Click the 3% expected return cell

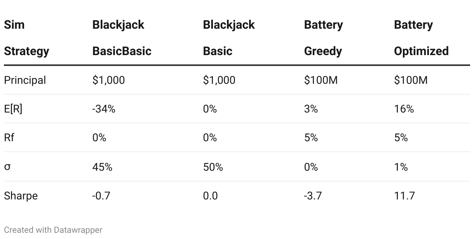coord(311,109)
